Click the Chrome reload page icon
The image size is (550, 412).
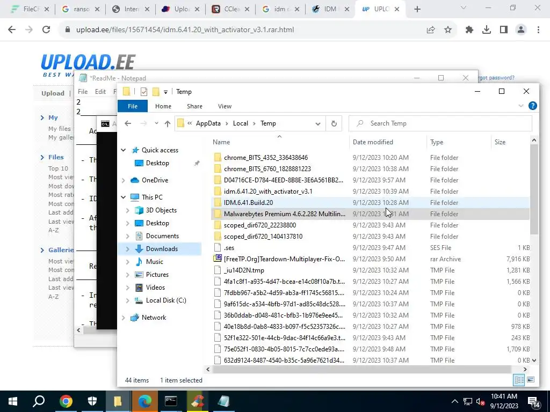pos(46,30)
